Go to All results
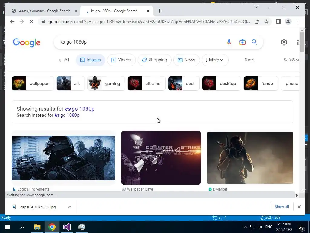Viewport: 310px width, 233px height. 64,60
